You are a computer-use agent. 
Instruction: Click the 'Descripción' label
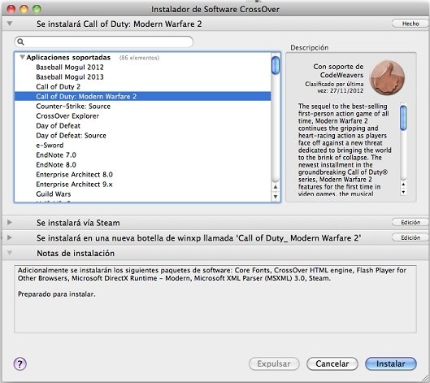tap(310, 48)
